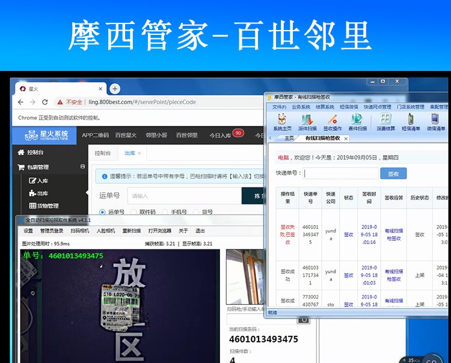The width and height of the screenshot is (451, 363).
Task: Open 签收操作 pencil toolbar icon
Action: 332,122
